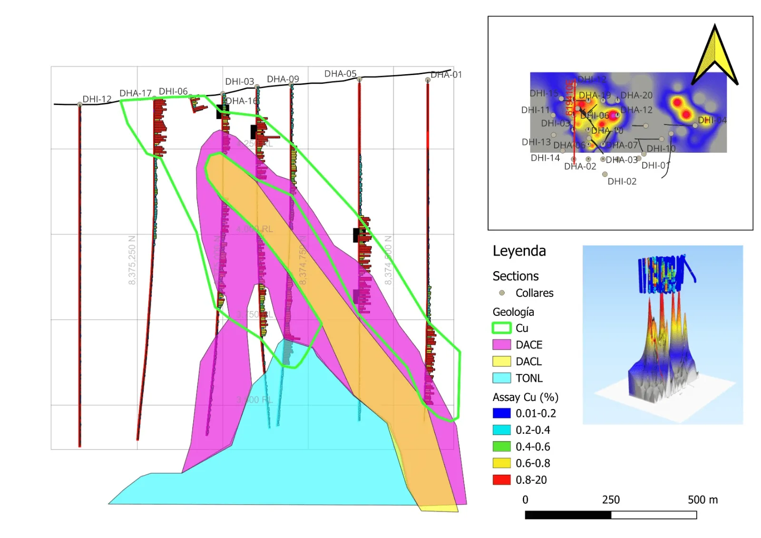Click the Assay Cu (%) legend heading
The image size is (761, 538).
[525, 397]
